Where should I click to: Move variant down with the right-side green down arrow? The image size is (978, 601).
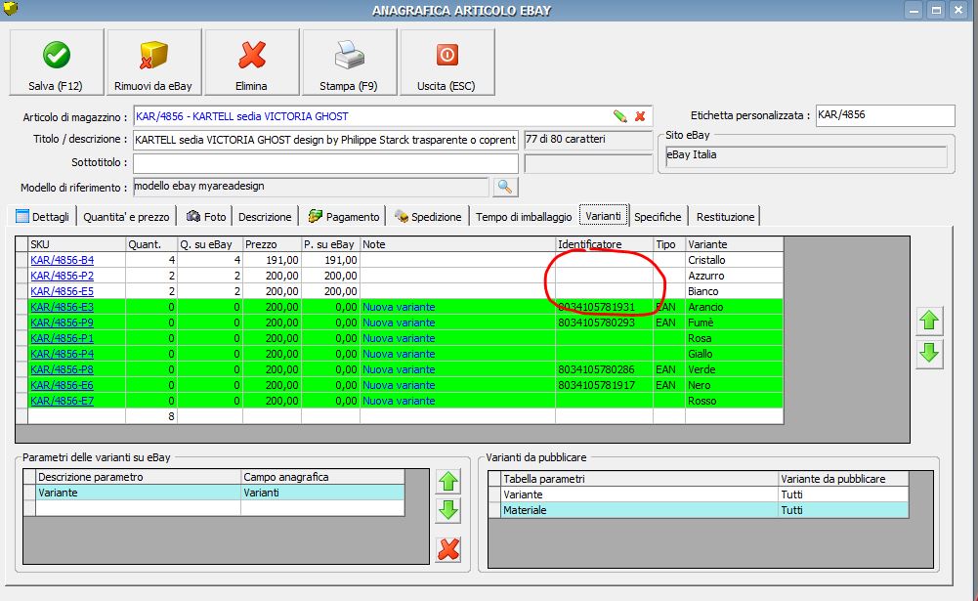coord(929,354)
